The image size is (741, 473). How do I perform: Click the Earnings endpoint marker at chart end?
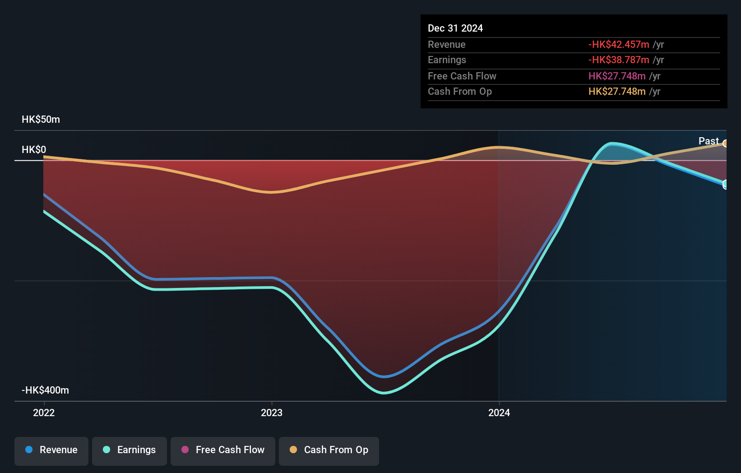(725, 184)
